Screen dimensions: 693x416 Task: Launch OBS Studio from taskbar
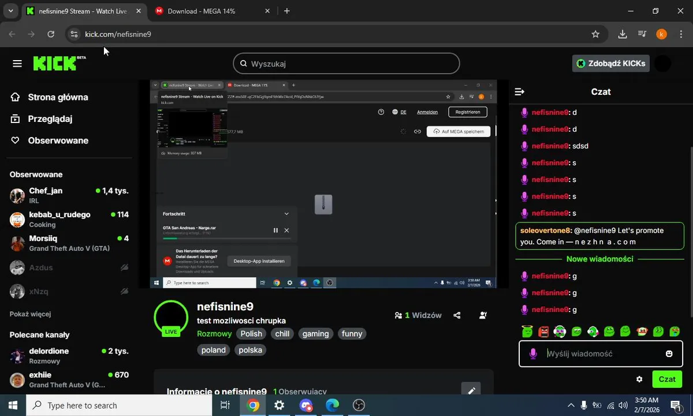pos(359,406)
